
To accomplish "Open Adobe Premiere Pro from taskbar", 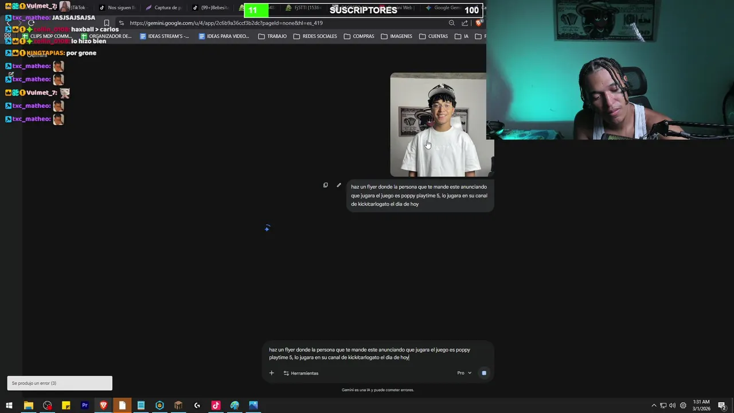I will click(x=84, y=406).
